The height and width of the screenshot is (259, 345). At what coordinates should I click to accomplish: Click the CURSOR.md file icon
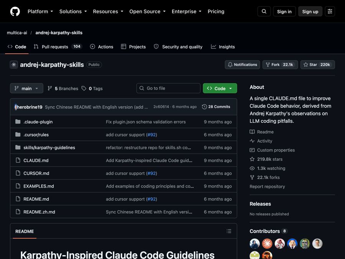[18, 173]
